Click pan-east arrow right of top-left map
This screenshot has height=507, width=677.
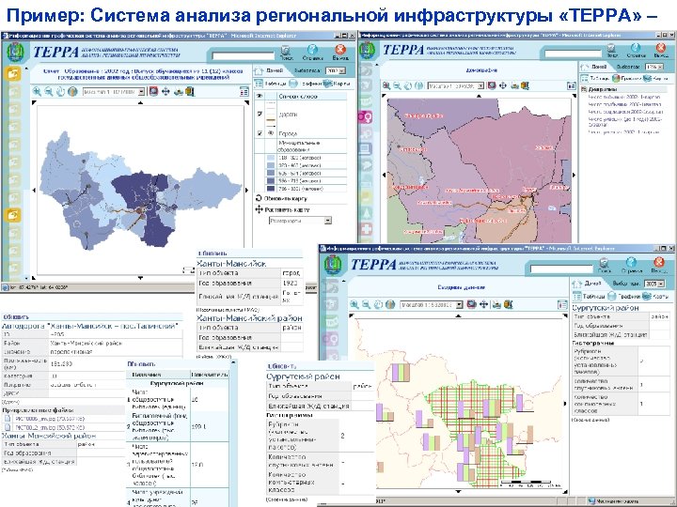click(x=247, y=190)
